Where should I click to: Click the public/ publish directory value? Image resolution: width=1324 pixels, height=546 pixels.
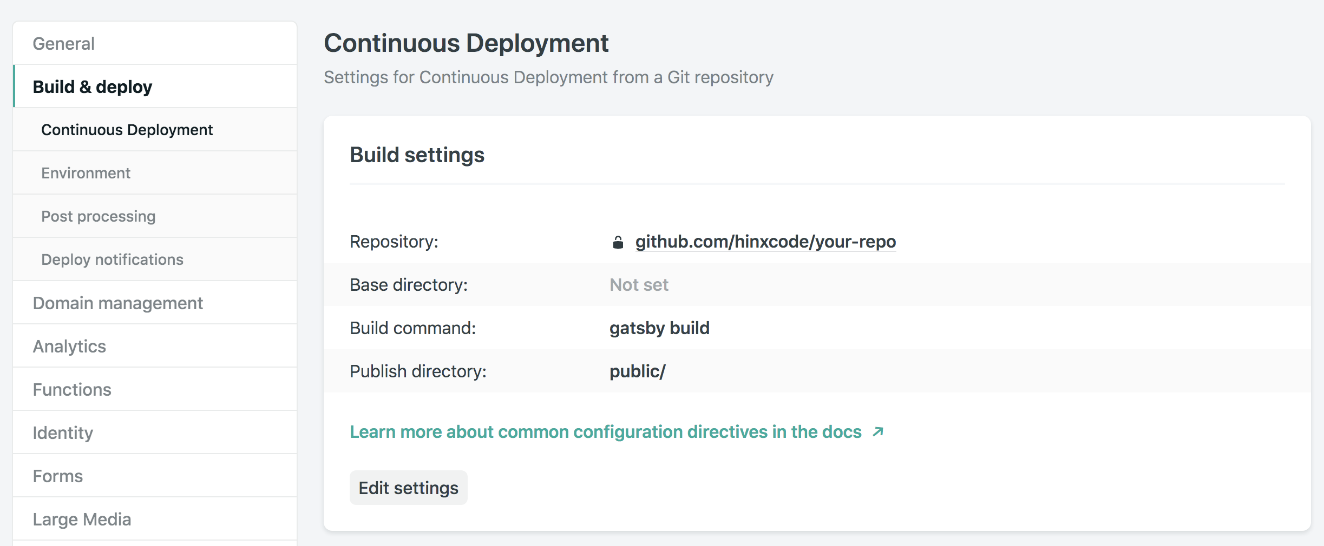click(637, 371)
